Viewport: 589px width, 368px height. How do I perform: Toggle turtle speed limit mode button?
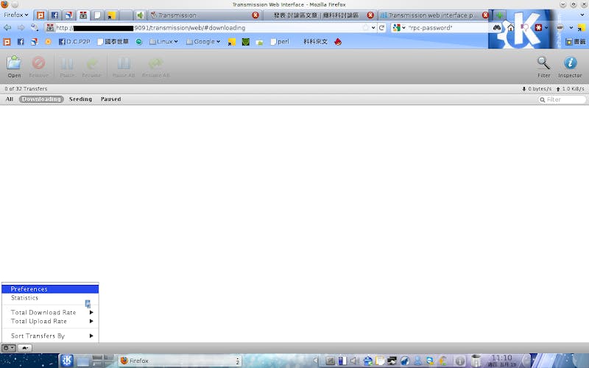click(26, 347)
